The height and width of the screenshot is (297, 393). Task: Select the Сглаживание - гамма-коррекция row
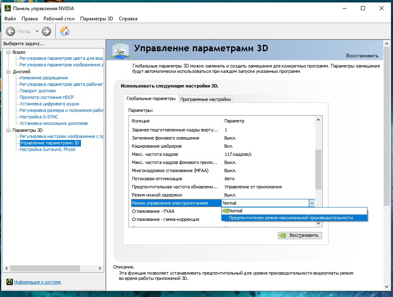pos(175,219)
